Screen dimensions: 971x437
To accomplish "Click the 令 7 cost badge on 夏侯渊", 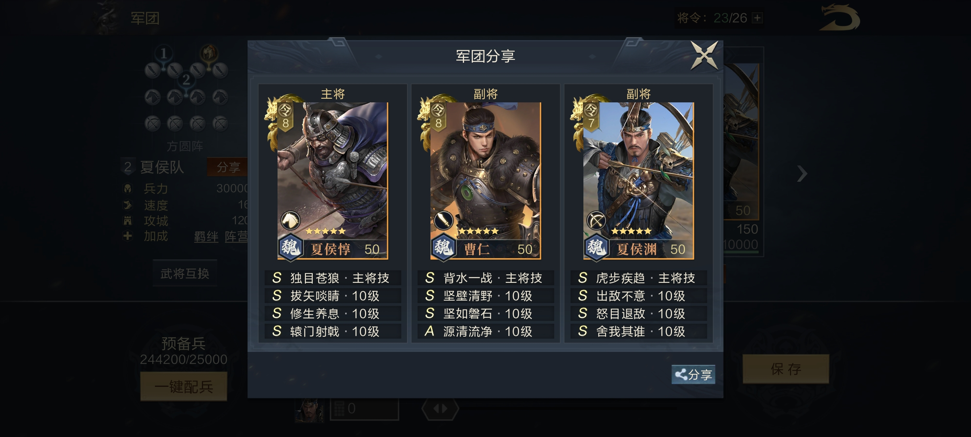I will (x=592, y=116).
